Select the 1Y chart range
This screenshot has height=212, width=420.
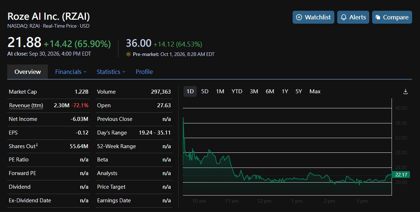click(x=285, y=91)
